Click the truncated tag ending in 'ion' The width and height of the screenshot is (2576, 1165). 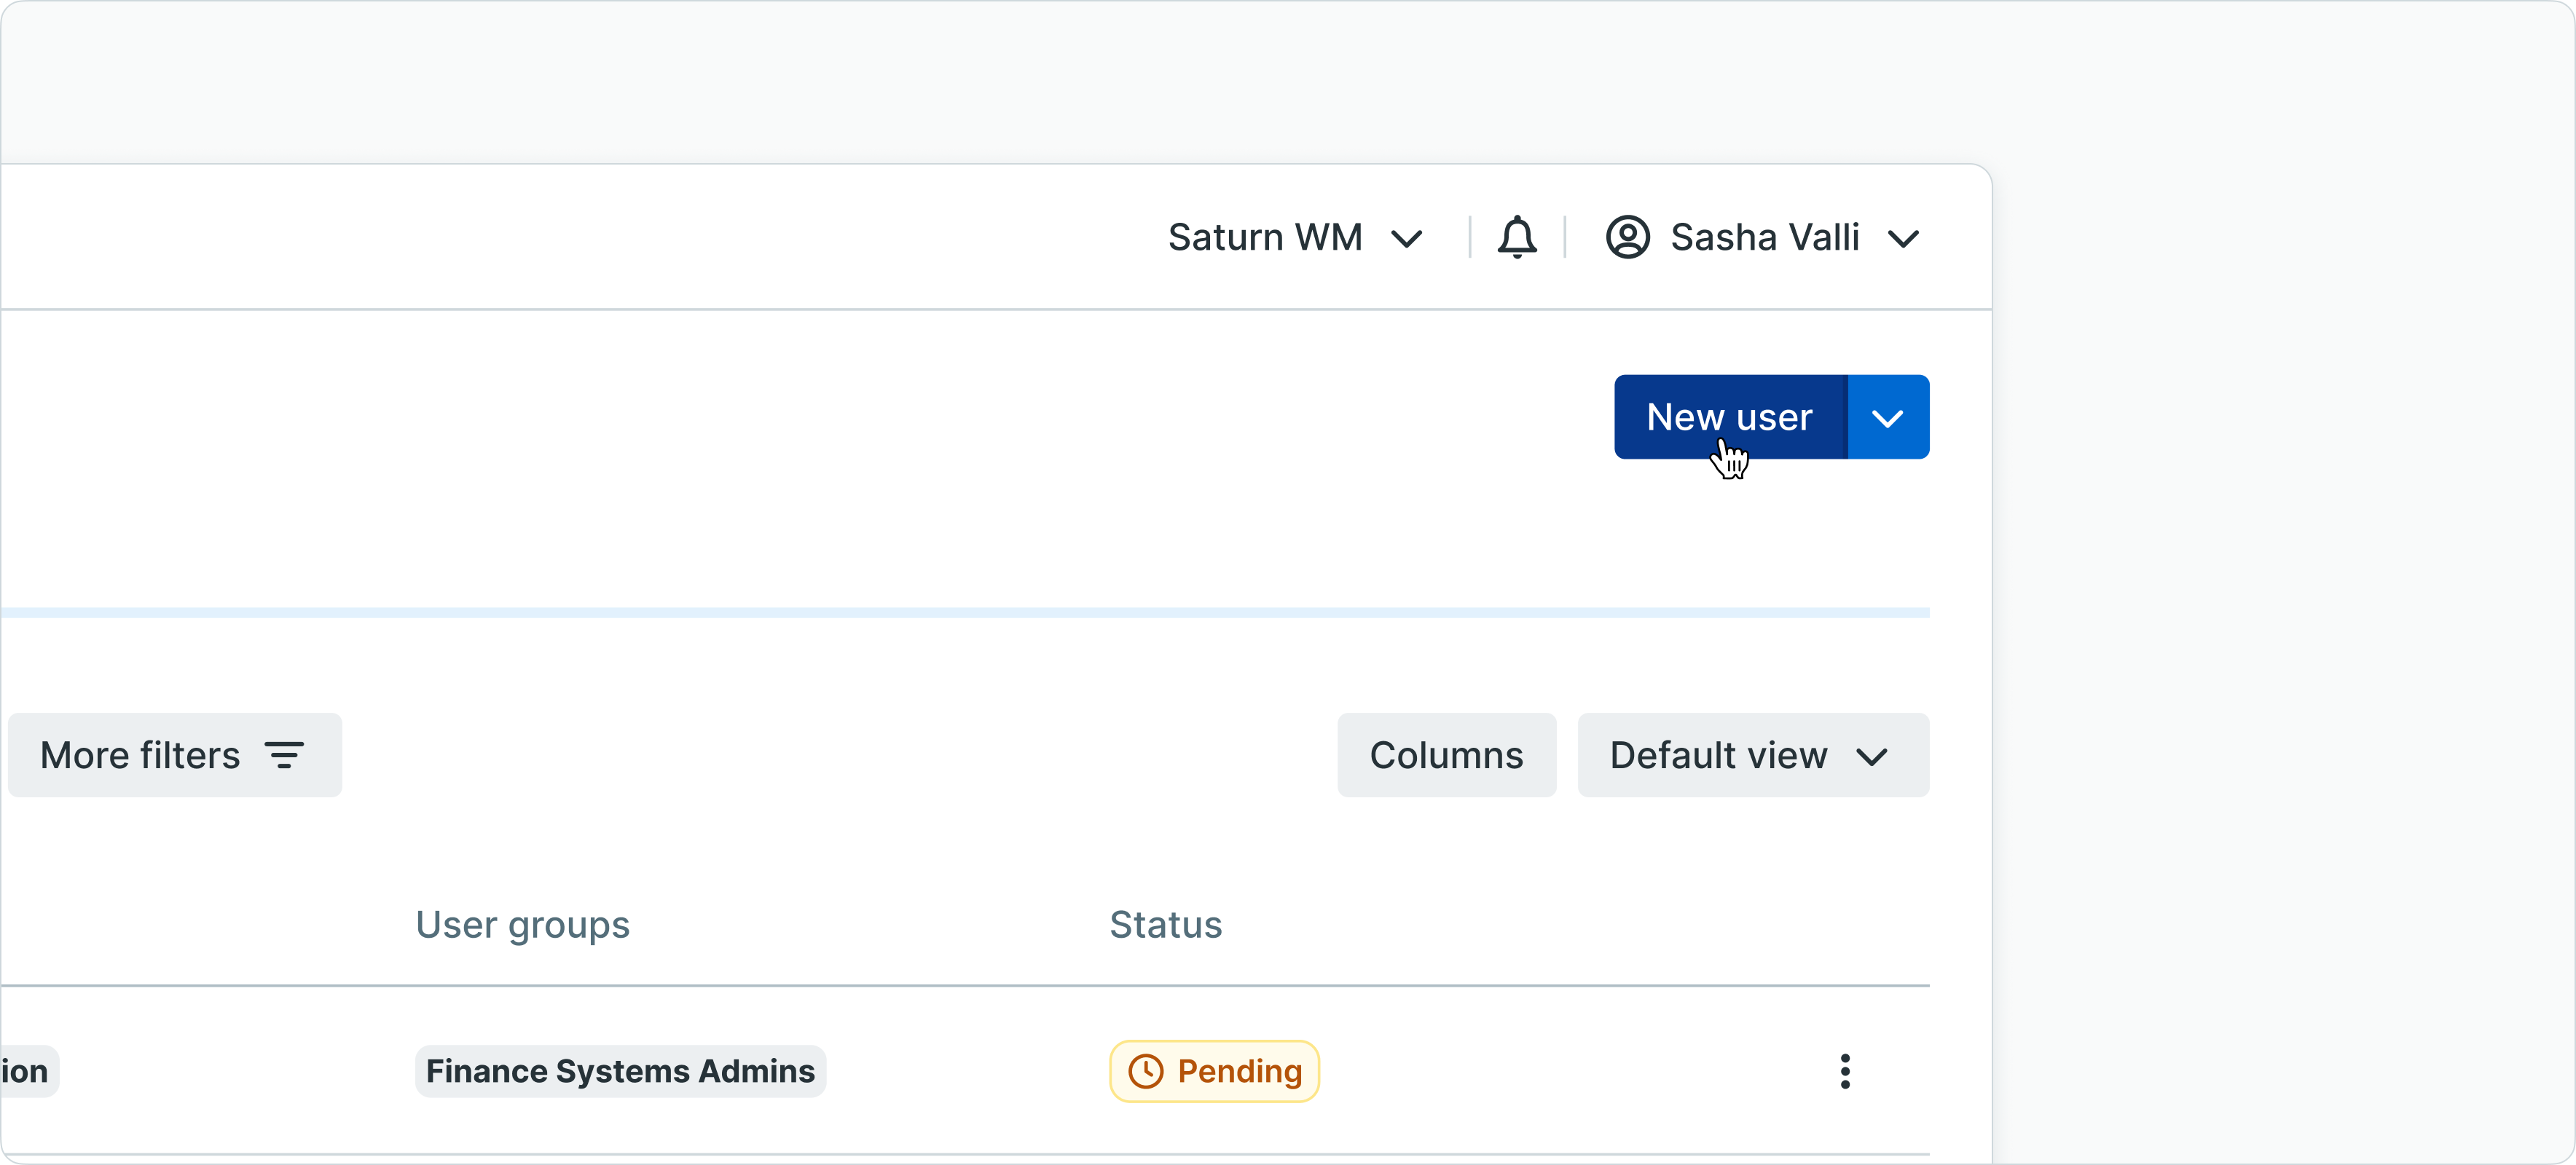[x=26, y=1071]
